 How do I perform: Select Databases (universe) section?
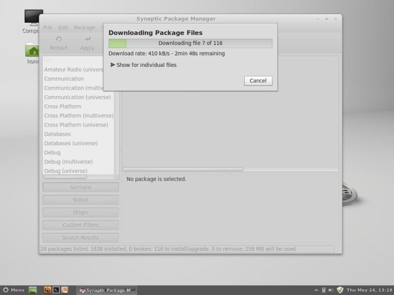point(78,143)
